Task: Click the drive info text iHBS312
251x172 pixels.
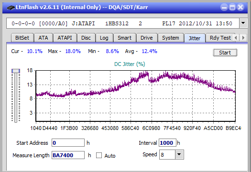Action: coord(117,23)
